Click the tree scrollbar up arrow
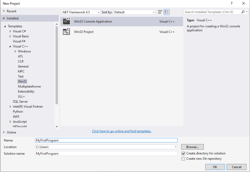This screenshot has width=250, height=172. tap(57, 24)
